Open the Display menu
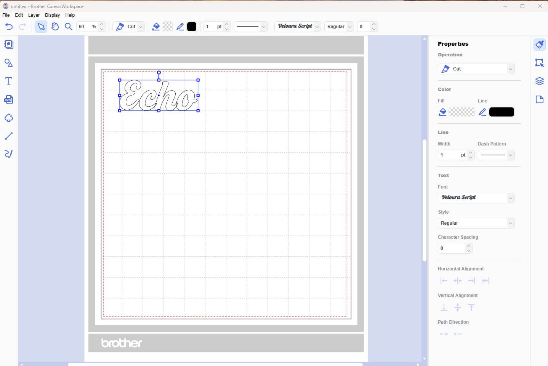548x366 pixels. [x=52, y=15]
